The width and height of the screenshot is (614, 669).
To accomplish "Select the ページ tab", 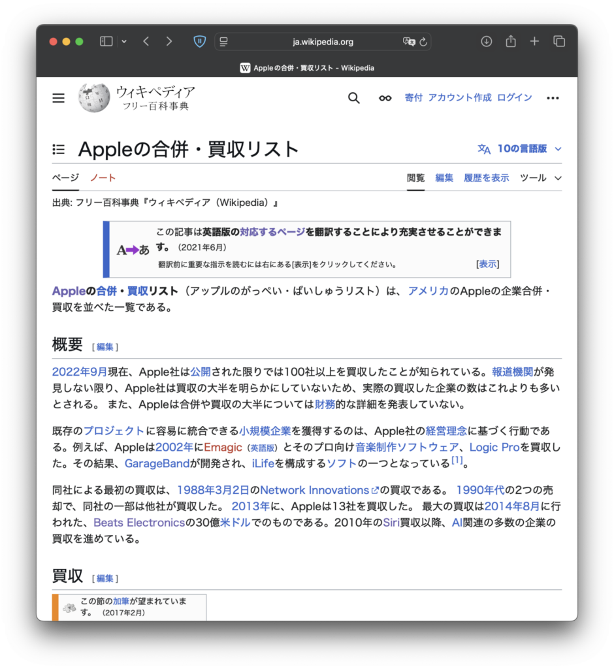I will tap(65, 178).
